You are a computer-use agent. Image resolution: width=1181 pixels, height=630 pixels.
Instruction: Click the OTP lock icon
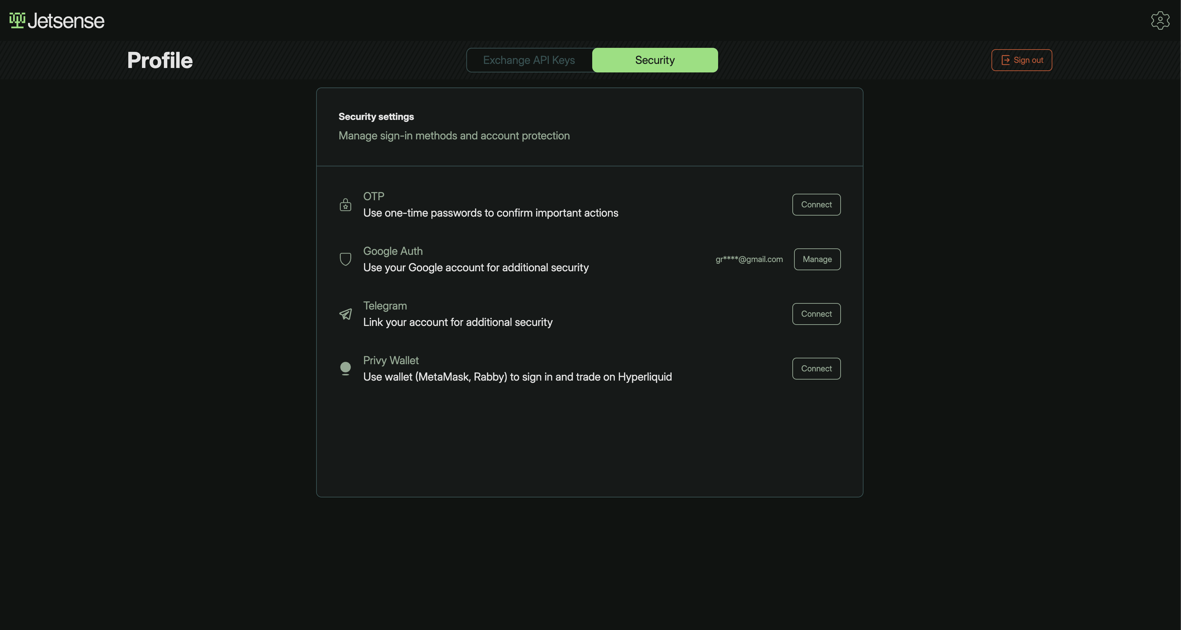point(345,205)
